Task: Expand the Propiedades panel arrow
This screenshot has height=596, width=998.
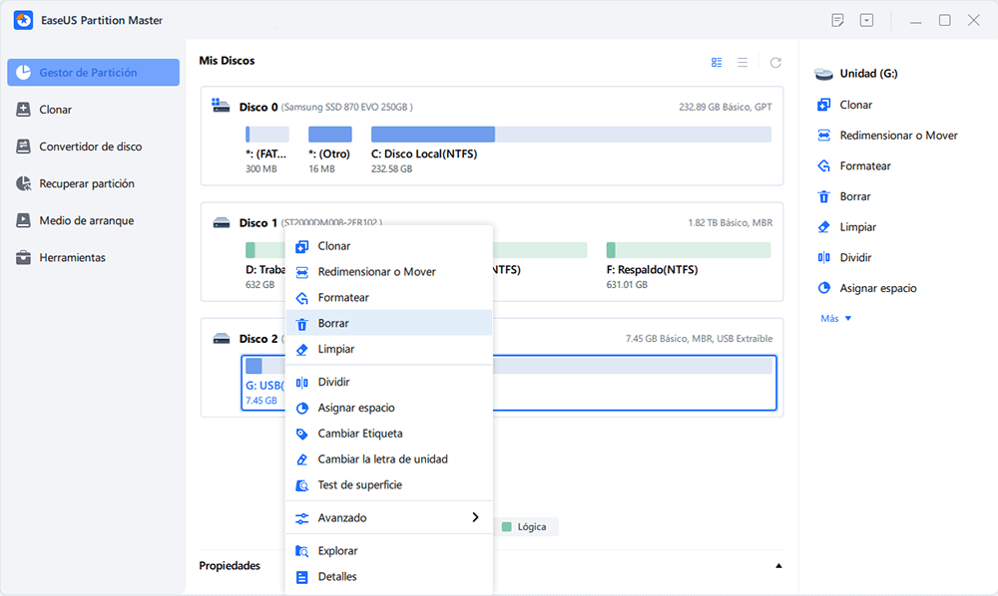Action: 778,565
